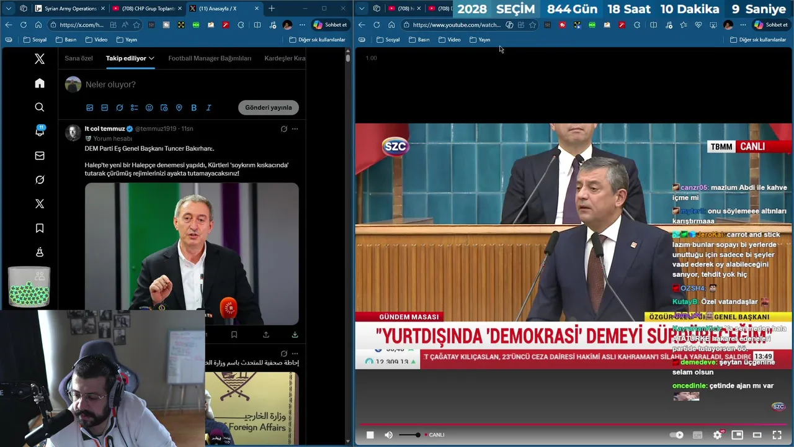
Task: Click Gönderi yayınla post button
Action: click(268, 107)
